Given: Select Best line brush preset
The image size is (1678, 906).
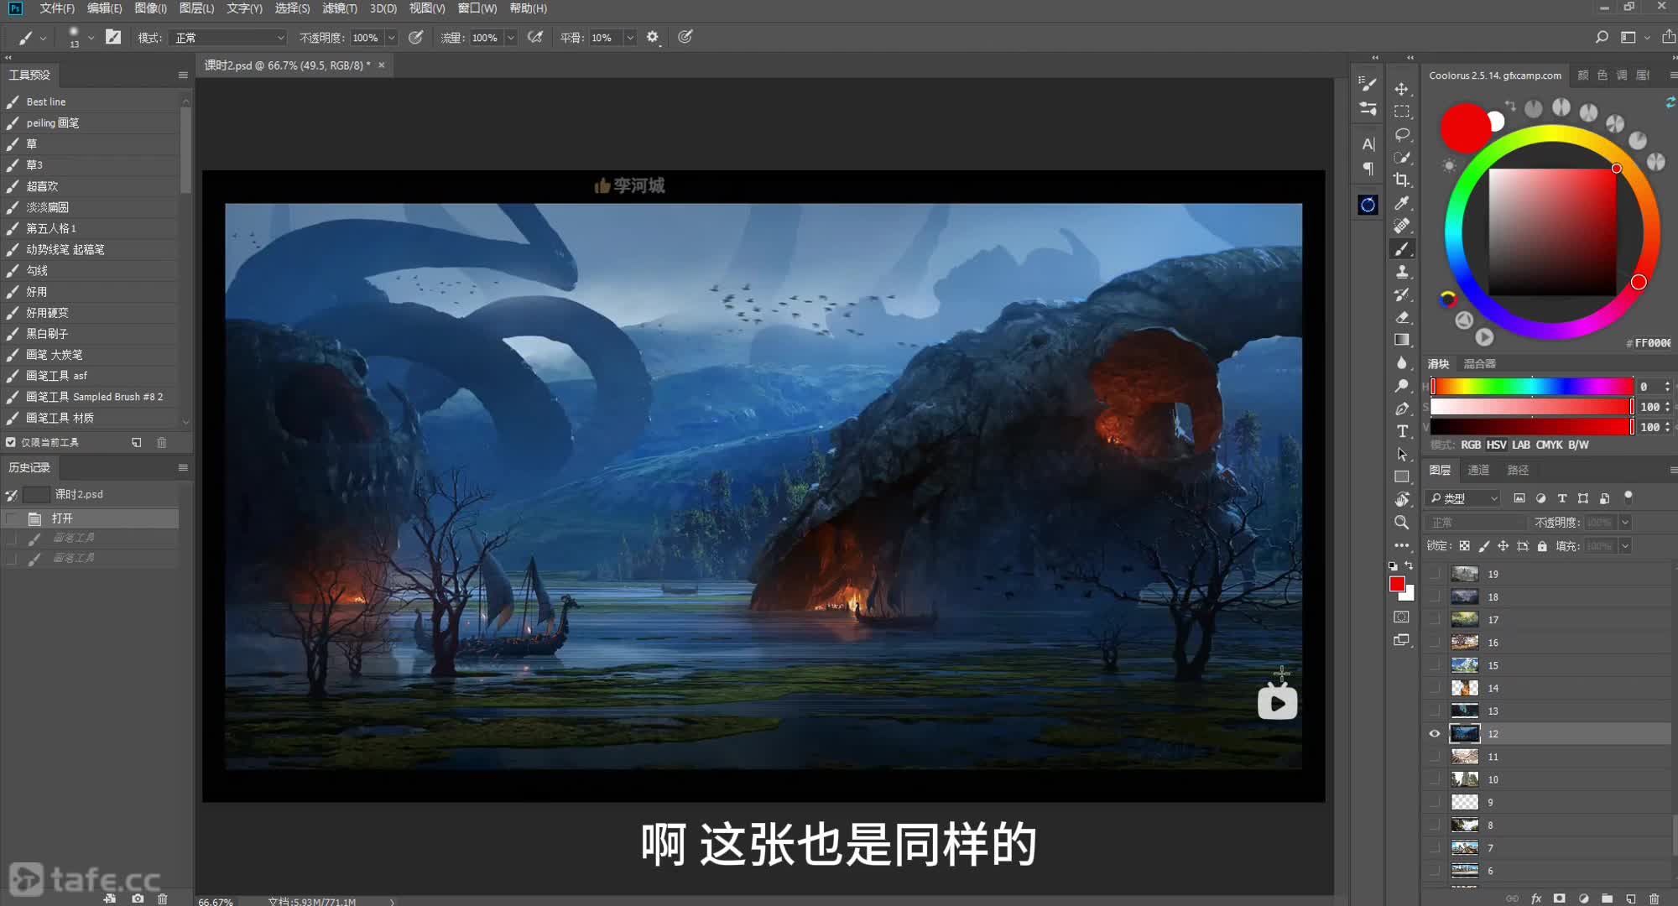Looking at the screenshot, I should (91, 102).
